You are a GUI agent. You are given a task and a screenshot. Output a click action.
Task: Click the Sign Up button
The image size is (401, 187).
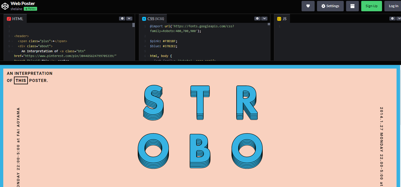371,6
